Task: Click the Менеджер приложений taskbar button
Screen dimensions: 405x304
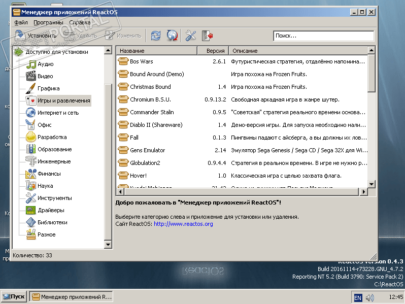Action: click(x=71, y=297)
